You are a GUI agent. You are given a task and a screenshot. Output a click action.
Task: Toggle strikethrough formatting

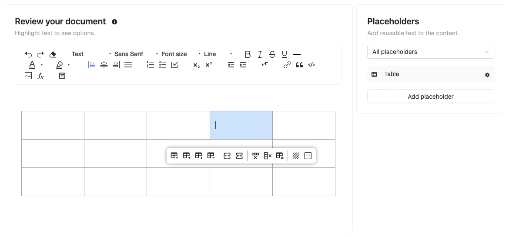click(272, 54)
